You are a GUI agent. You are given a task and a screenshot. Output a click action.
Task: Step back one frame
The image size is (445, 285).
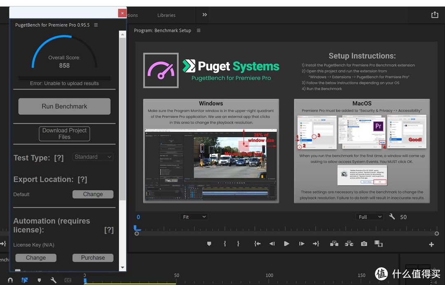point(272,243)
